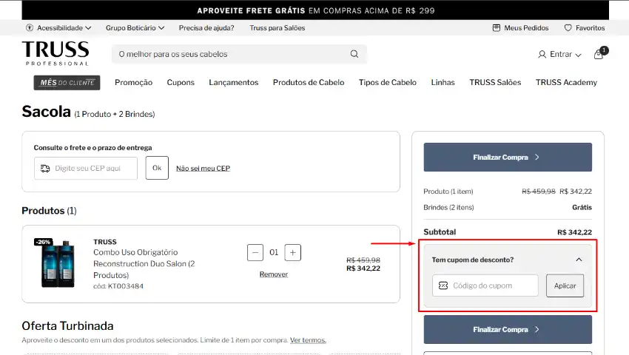This screenshot has width=629, height=355.
Task: Open the shopping bag icon
Action: [599, 55]
